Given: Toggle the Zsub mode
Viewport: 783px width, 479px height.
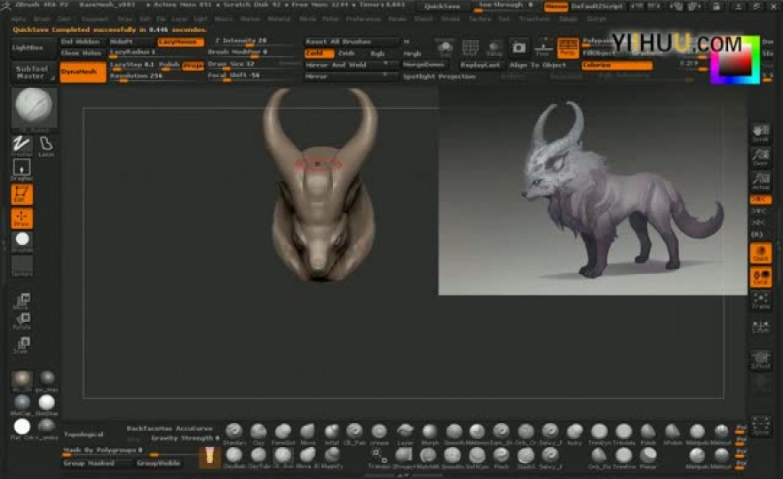Looking at the screenshot, I should [346, 53].
